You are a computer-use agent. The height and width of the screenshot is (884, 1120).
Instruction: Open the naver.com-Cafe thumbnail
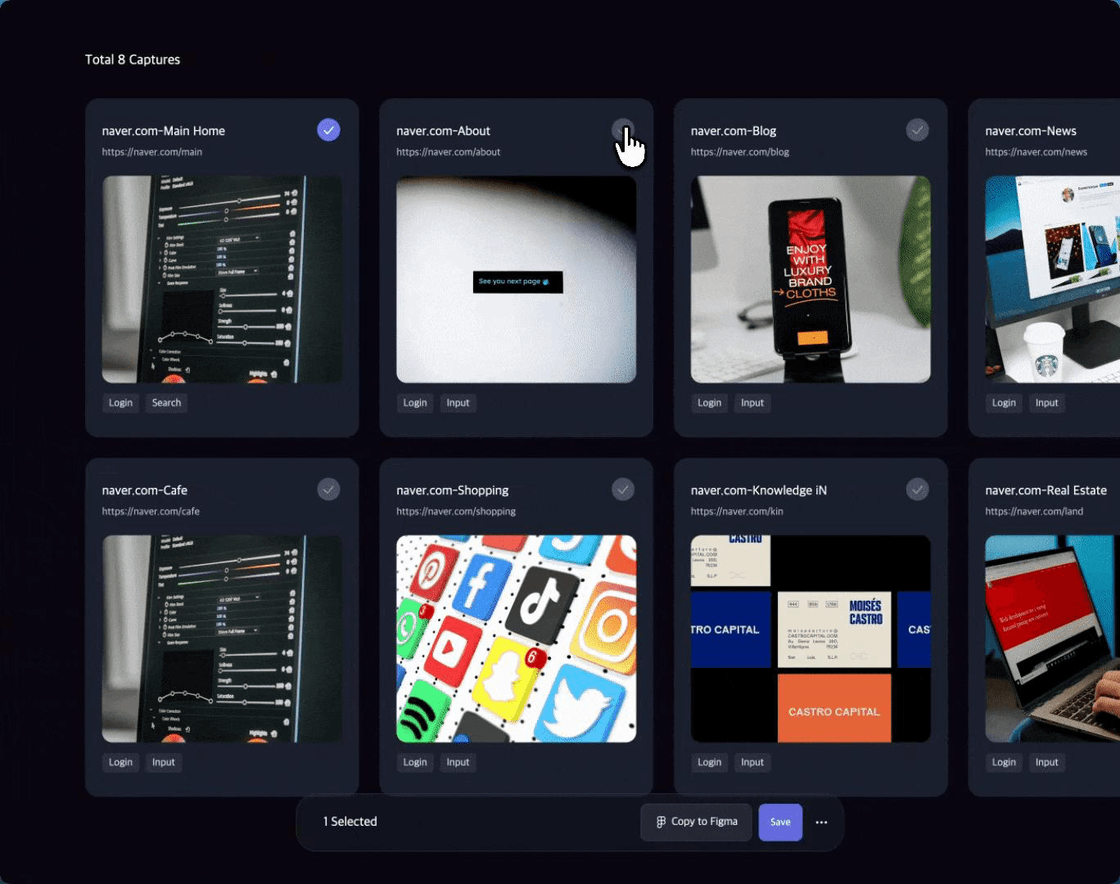point(222,638)
